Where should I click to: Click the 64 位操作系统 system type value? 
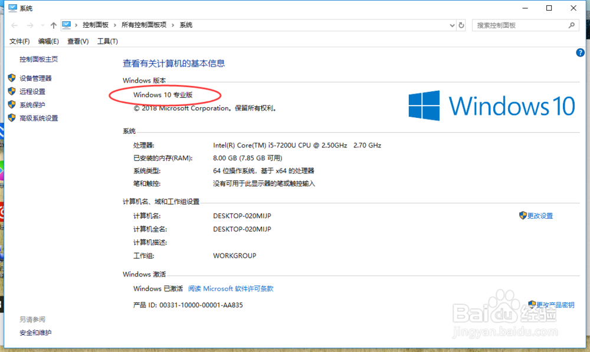click(263, 171)
